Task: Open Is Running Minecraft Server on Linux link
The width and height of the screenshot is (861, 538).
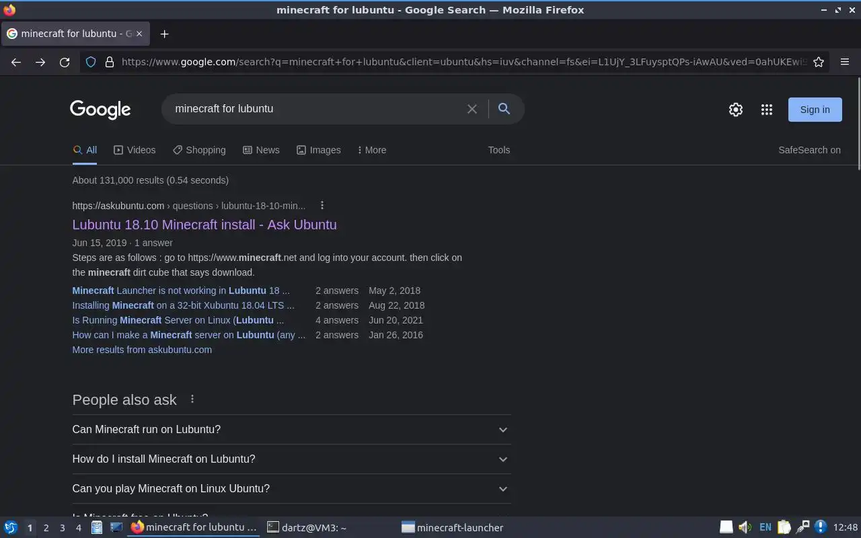Action: [178, 320]
